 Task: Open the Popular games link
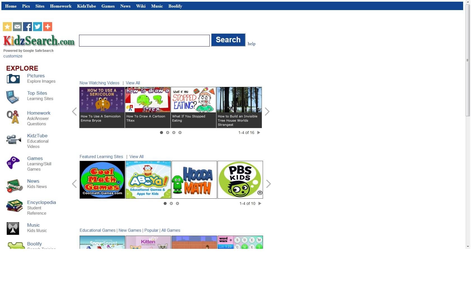coord(151,230)
